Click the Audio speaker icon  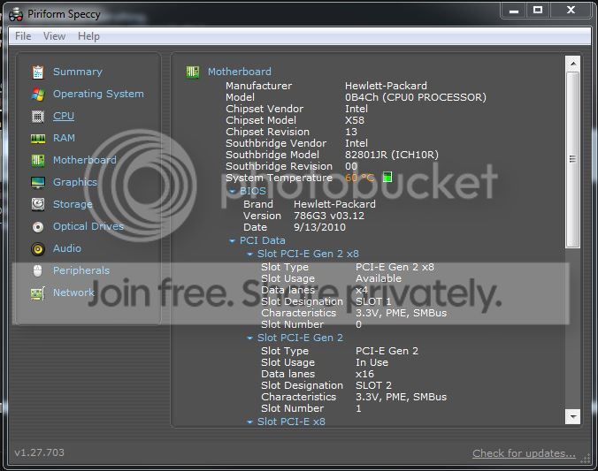coord(38,249)
